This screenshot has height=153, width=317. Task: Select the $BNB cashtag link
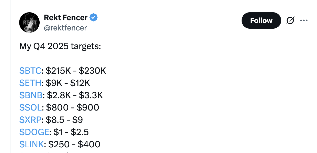point(31,95)
